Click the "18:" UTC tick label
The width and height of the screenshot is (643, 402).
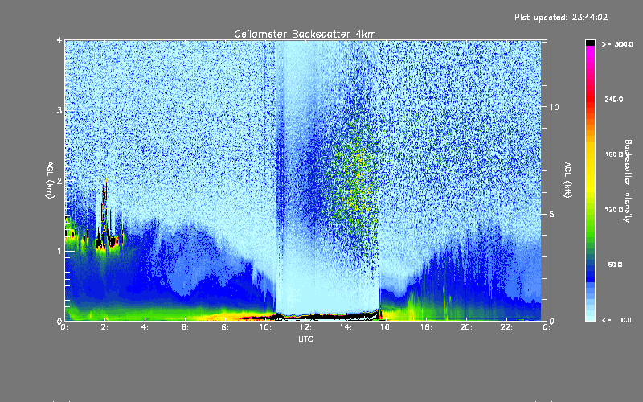tap(426, 327)
